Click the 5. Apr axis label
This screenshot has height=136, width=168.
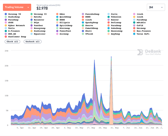pos(20,128)
